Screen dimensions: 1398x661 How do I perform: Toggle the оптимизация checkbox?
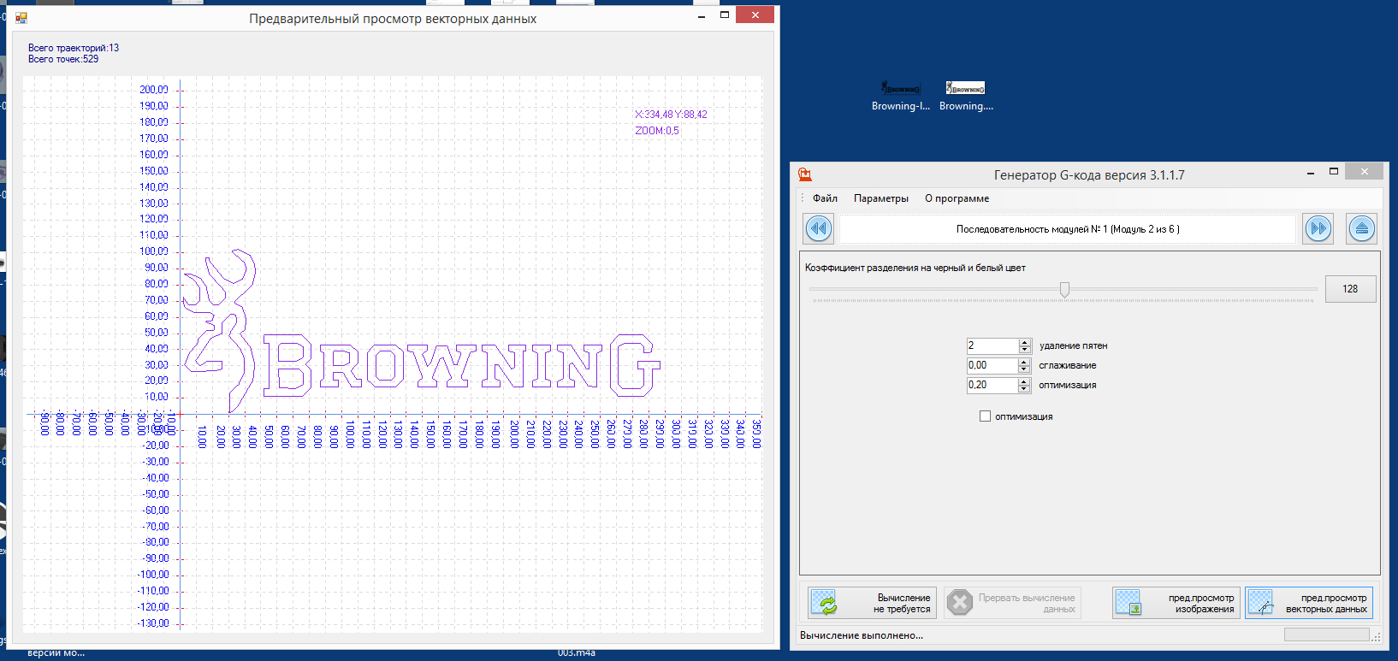coord(985,416)
